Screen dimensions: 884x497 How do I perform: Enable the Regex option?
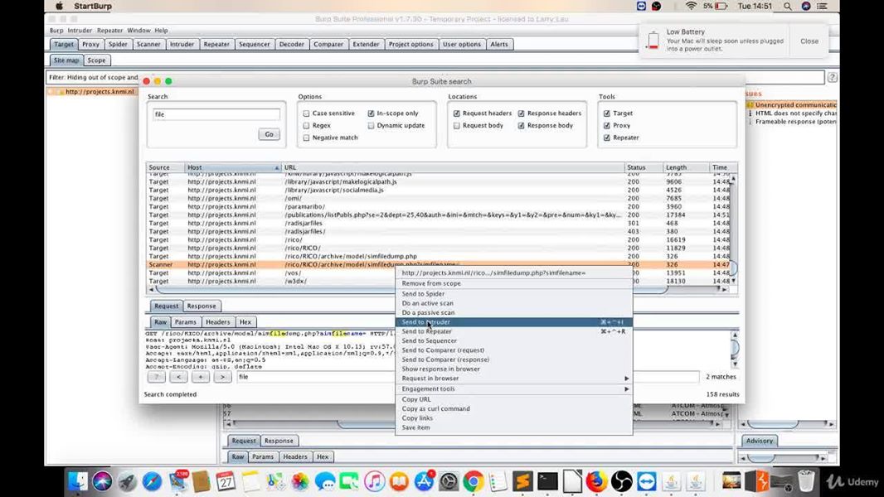point(306,126)
